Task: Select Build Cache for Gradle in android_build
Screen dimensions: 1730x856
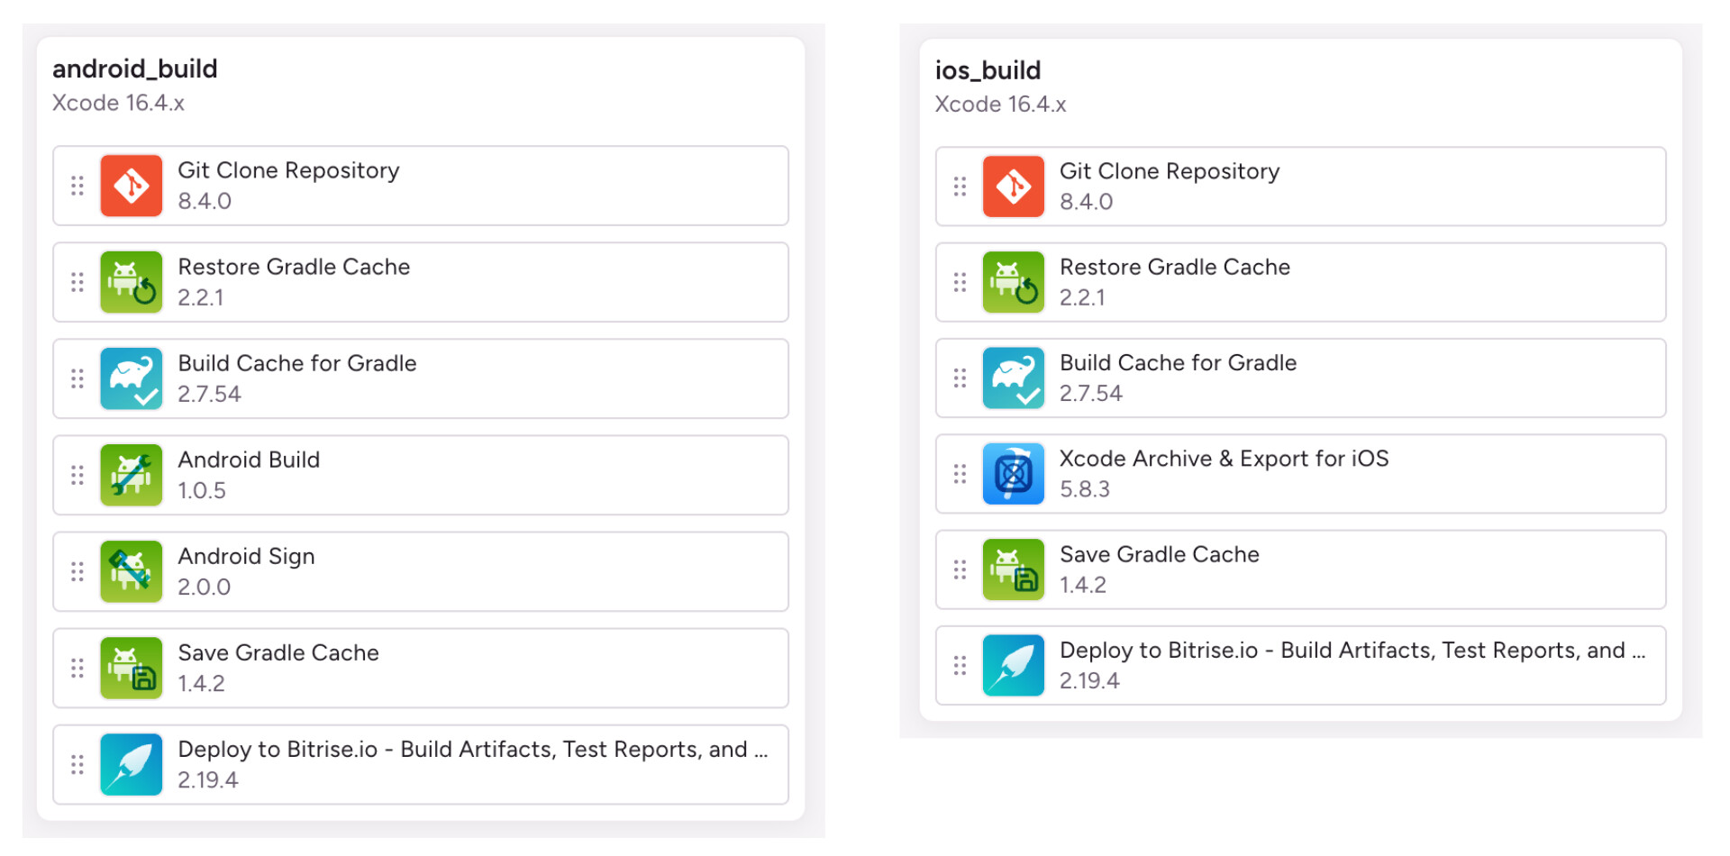Action: pyautogui.click(x=296, y=363)
